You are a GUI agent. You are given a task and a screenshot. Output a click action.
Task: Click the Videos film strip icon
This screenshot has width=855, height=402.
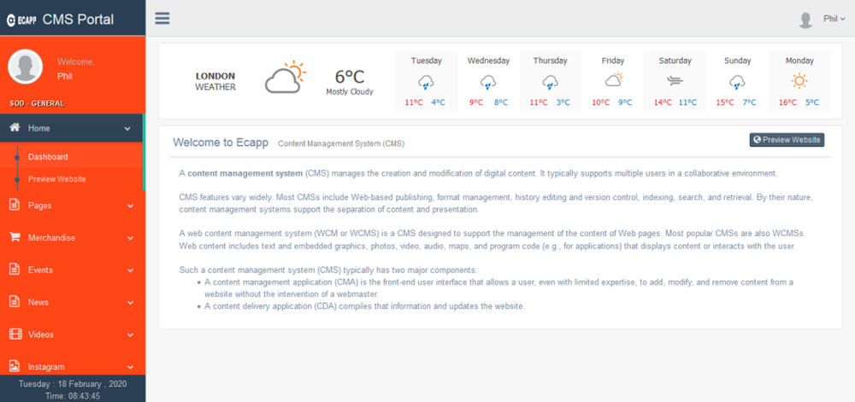[15, 334]
